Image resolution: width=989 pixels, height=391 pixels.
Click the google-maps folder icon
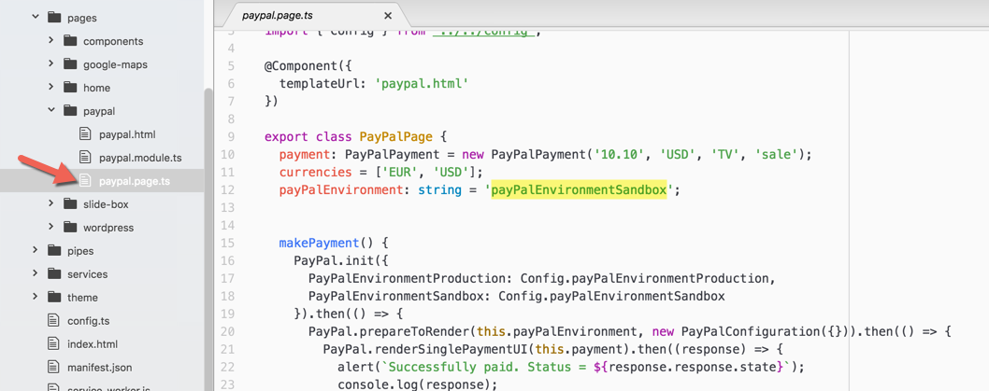(x=70, y=64)
